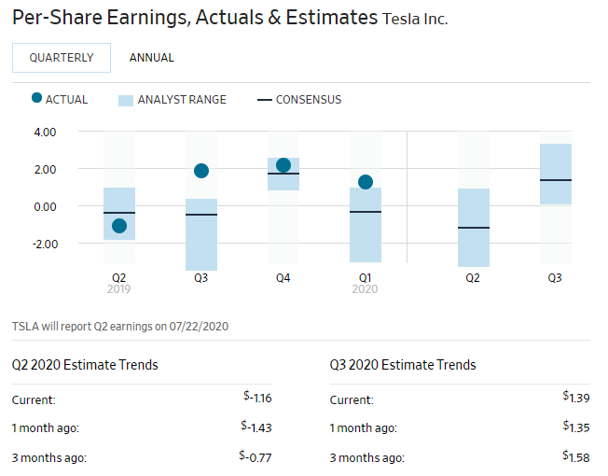Viewport: 608px width, 476px height.
Task: Click the Tesla Inc. company name
Action: pyautogui.click(x=415, y=19)
